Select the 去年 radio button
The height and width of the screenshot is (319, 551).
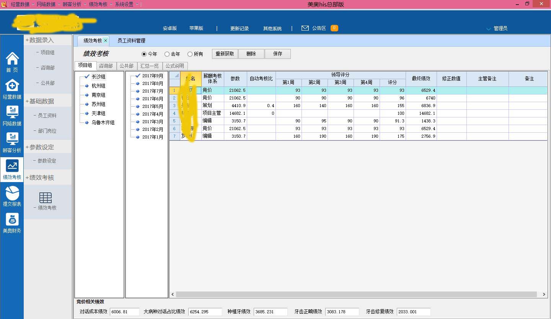tap(167, 54)
